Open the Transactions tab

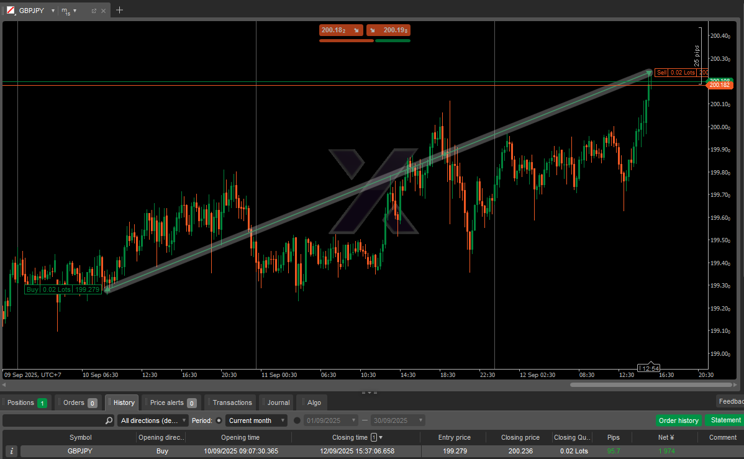tap(232, 402)
